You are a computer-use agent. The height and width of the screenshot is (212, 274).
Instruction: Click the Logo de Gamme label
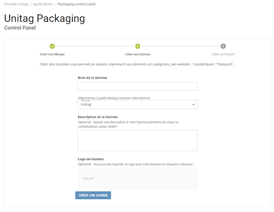[x=90, y=159]
